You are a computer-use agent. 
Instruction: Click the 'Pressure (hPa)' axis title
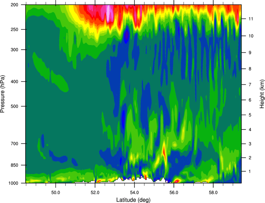coord(2,94)
